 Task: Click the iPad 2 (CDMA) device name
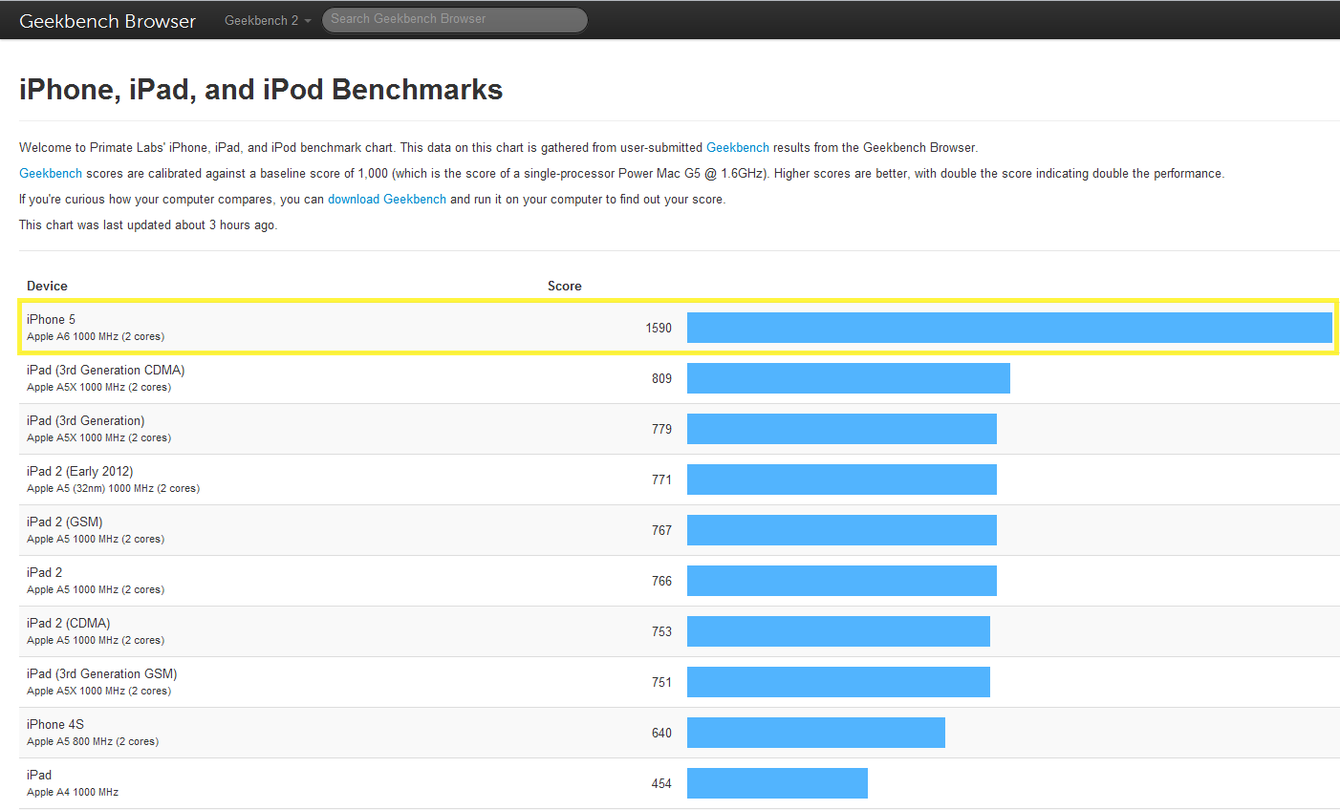(x=68, y=623)
